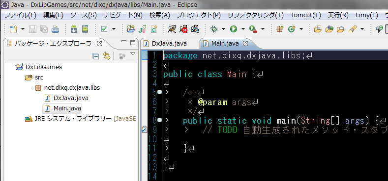Restart Tomcat with the blue arrow cat icon

pos(195,29)
